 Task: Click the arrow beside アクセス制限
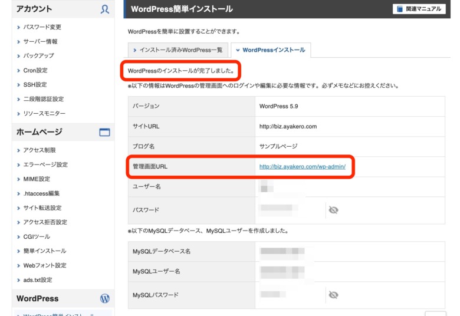18,150
